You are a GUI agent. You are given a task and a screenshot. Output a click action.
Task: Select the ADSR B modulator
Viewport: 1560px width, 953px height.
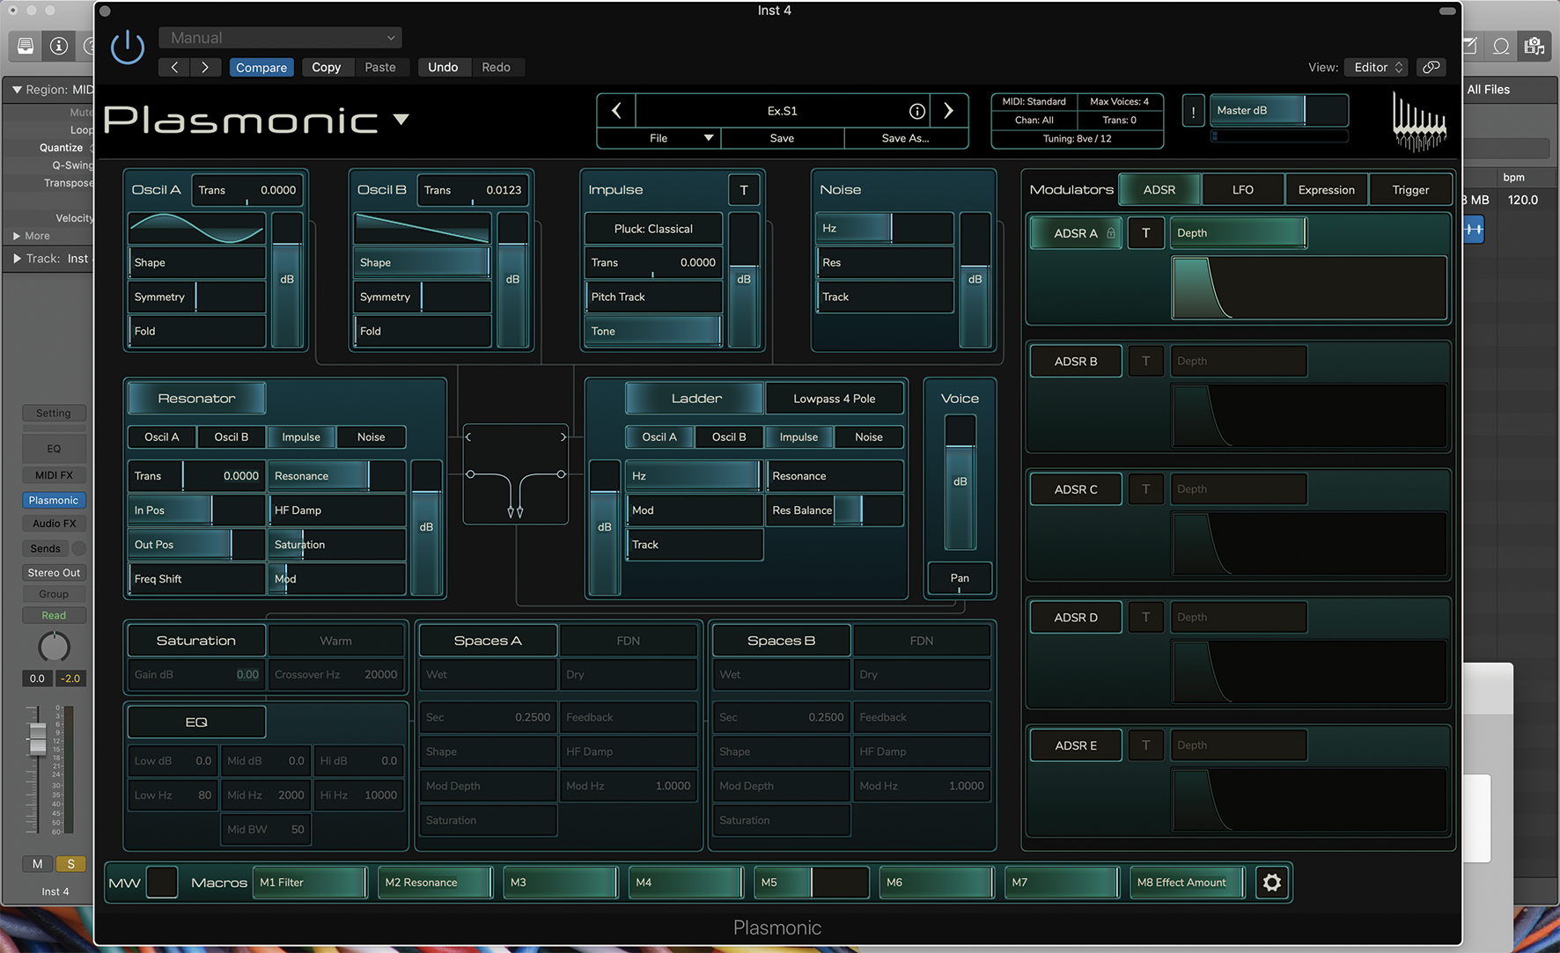click(x=1076, y=361)
